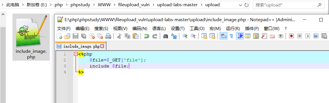Save the file with the floppy icon
The height and width of the screenshot is (103, 329).
[x=75, y=36]
